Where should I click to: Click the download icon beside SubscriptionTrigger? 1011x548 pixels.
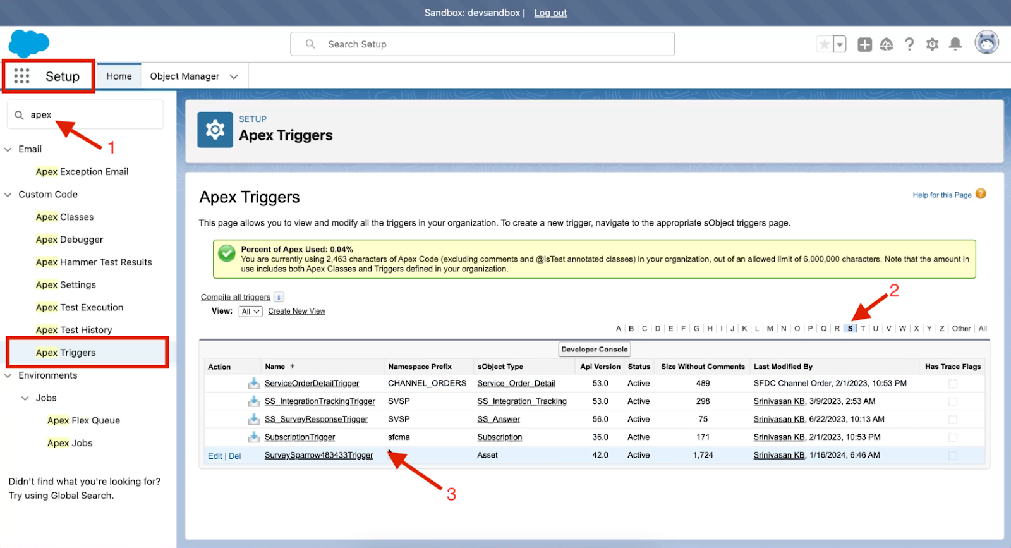click(253, 437)
